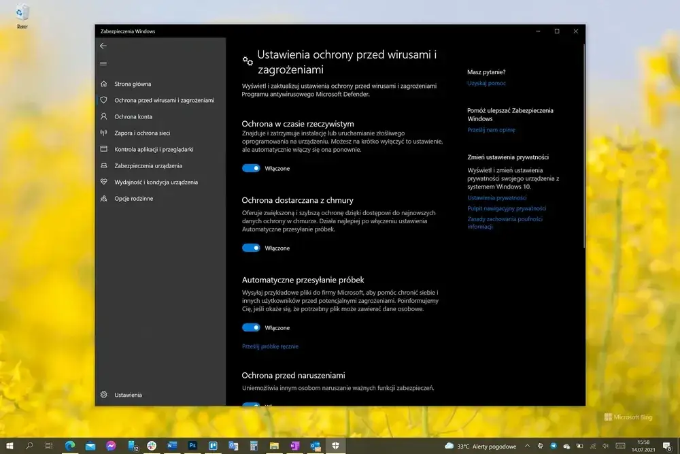This screenshot has width=680, height=454.
Task: Open Slack from the taskbar
Action: (x=150, y=446)
